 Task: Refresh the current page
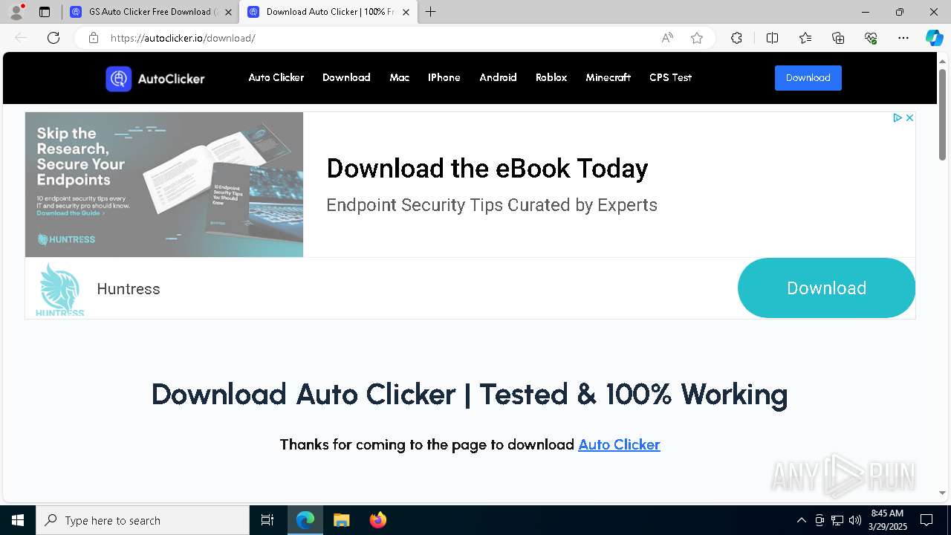tap(53, 38)
